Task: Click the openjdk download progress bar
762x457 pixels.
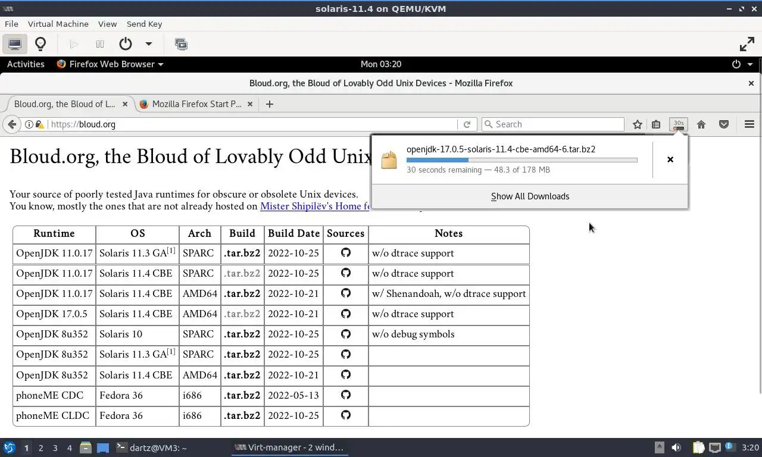Action: (521, 160)
